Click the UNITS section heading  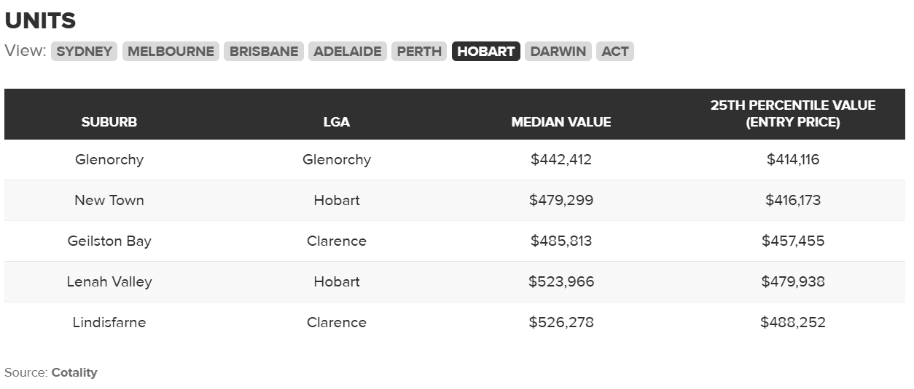pyautogui.click(x=40, y=20)
